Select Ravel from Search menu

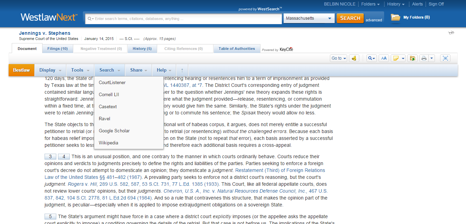[x=129, y=119]
